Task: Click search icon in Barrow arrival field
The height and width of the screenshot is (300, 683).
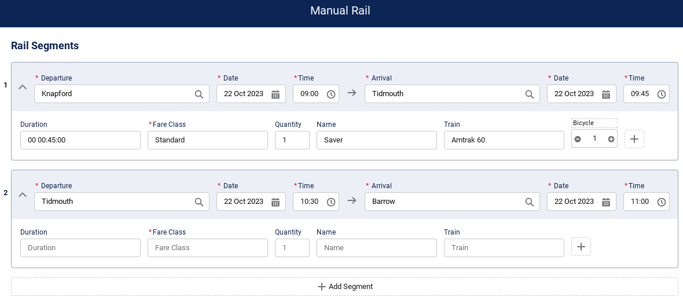Action: 529,202
